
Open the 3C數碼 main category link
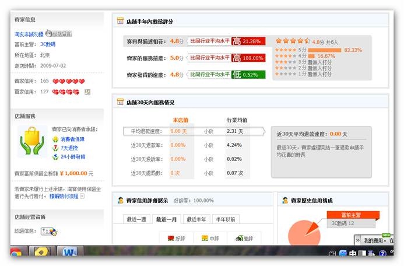coord(48,44)
